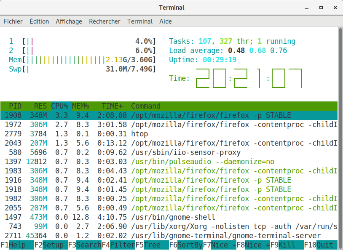
Task: Select the highlighted process row with PID 1908
Action: pyautogui.click(x=169, y=115)
